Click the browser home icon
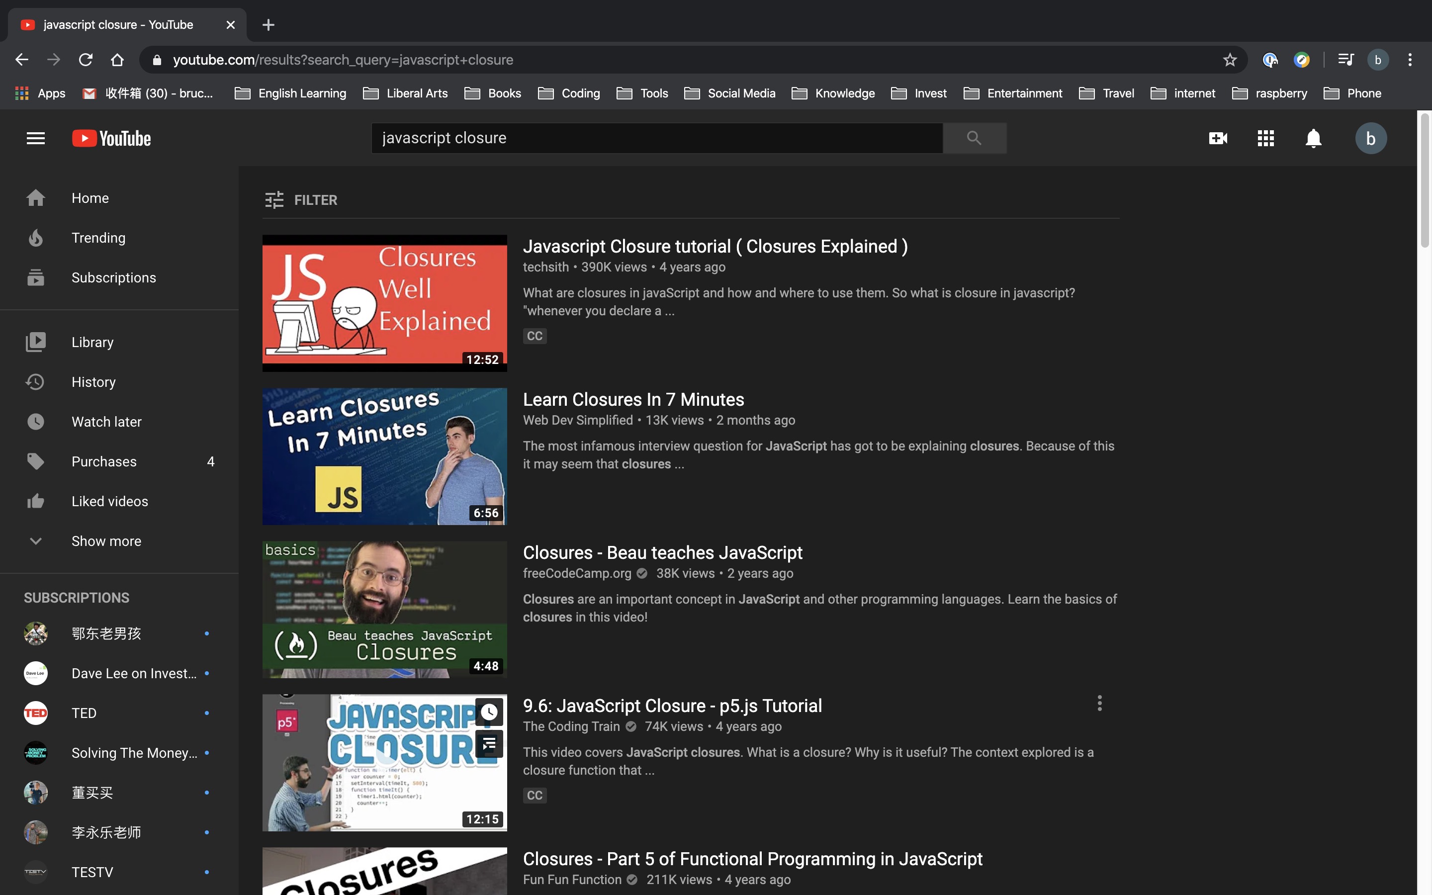The width and height of the screenshot is (1432, 895). point(117,60)
